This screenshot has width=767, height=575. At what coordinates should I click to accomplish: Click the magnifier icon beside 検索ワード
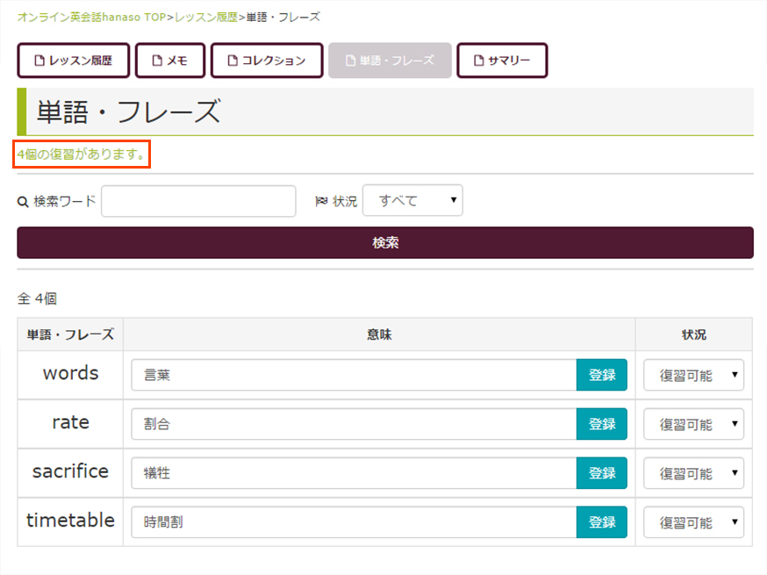click(23, 202)
